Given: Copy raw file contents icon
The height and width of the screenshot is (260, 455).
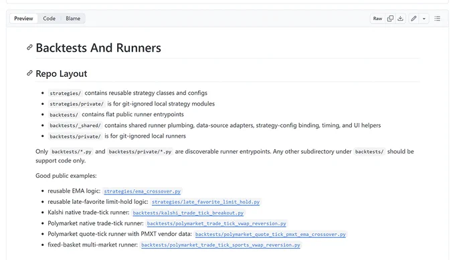Looking at the screenshot, I should pos(390,19).
